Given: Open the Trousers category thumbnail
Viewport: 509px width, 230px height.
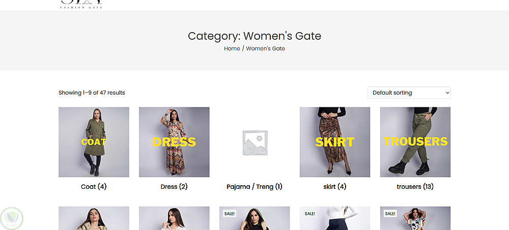Looking at the screenshot, I should 415,142.
